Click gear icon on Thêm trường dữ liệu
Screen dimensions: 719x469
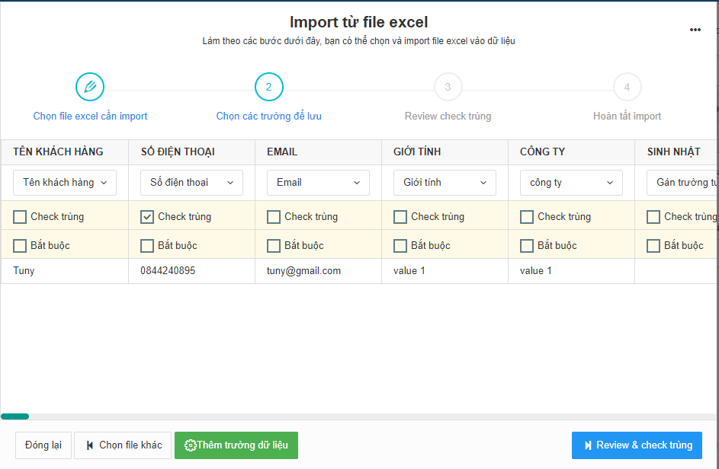pyautogui.click(x=190, y=445)
